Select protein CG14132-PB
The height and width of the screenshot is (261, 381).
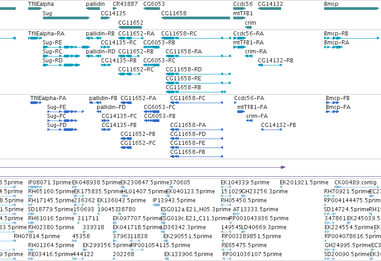point(271,130)
